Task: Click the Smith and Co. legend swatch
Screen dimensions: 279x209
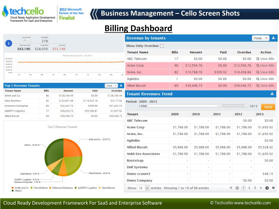Action: [x=13, y=188]
